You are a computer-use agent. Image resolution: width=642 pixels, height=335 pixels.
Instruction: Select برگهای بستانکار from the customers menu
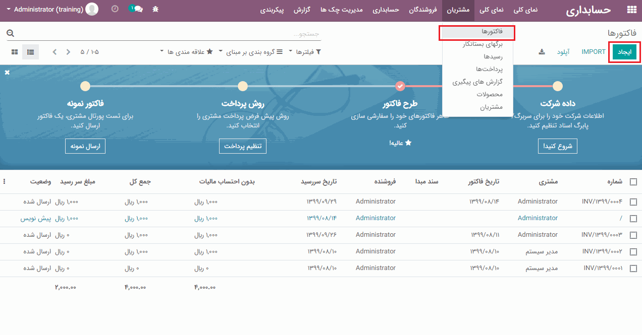coord(478,44)
